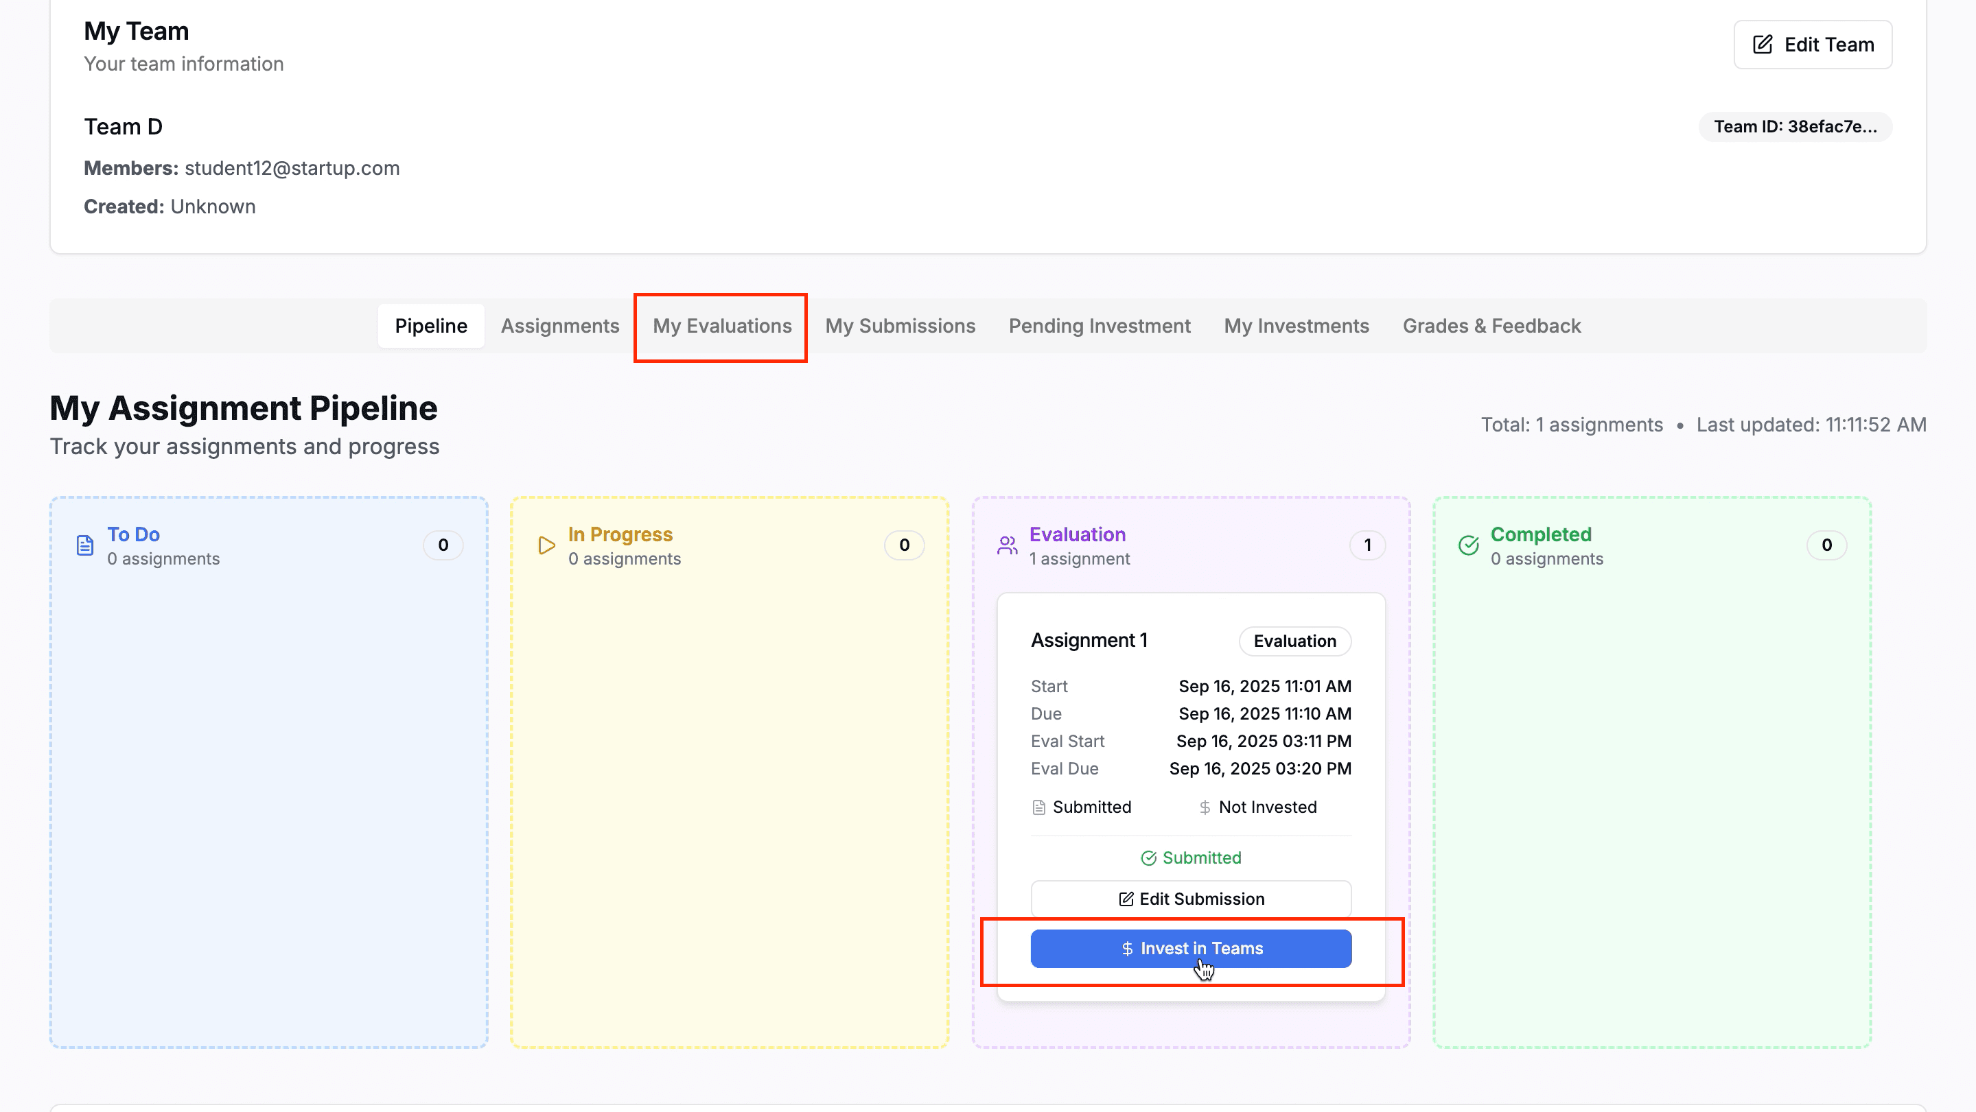
Task: Click the To Do column heading
Action: click(x=133, y=534)
